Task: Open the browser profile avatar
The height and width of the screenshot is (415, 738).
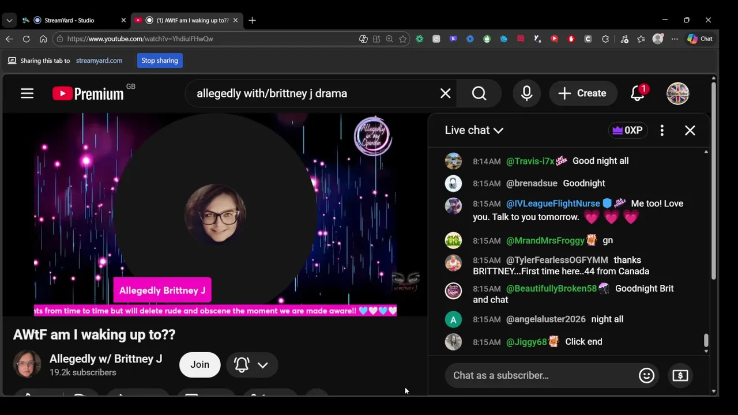Action: click(658, 39)
